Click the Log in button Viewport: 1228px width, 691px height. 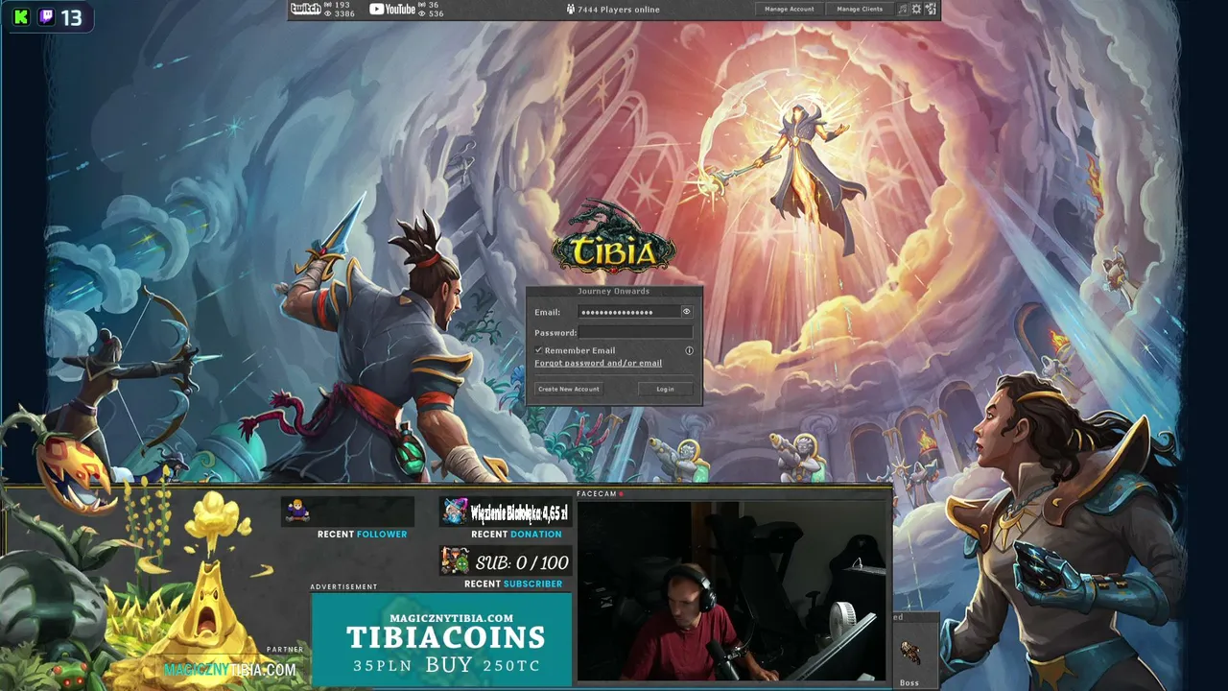click(665, 389)
